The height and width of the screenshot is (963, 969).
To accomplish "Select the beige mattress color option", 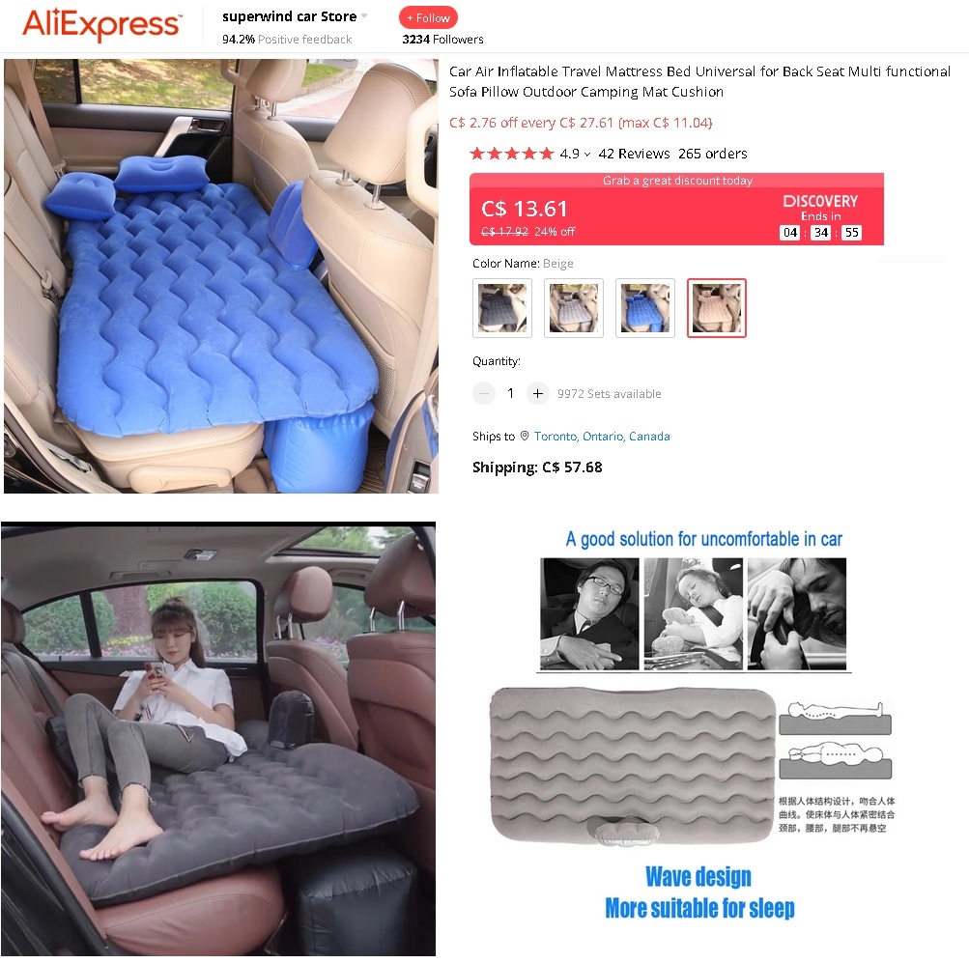I will [717, 308].
